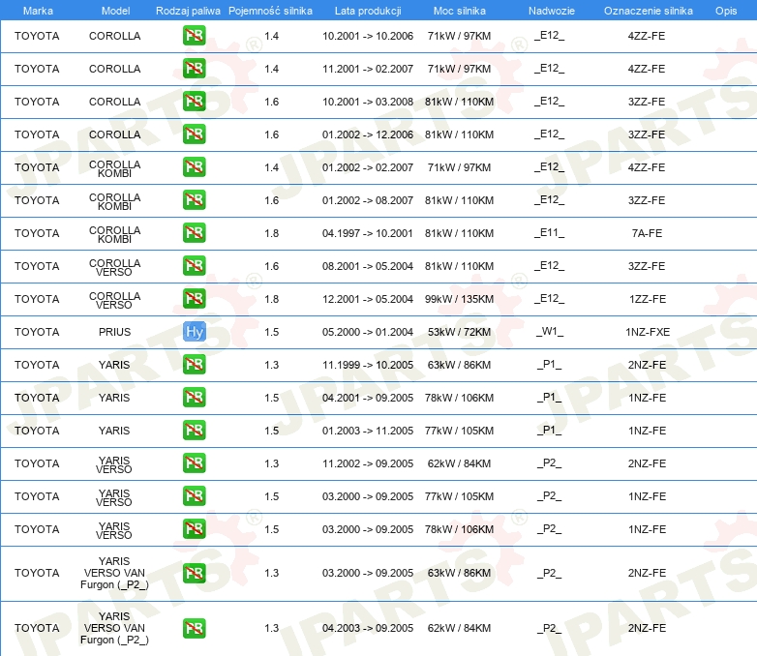Select engine code 1ZZ-FE

[648, 299]
